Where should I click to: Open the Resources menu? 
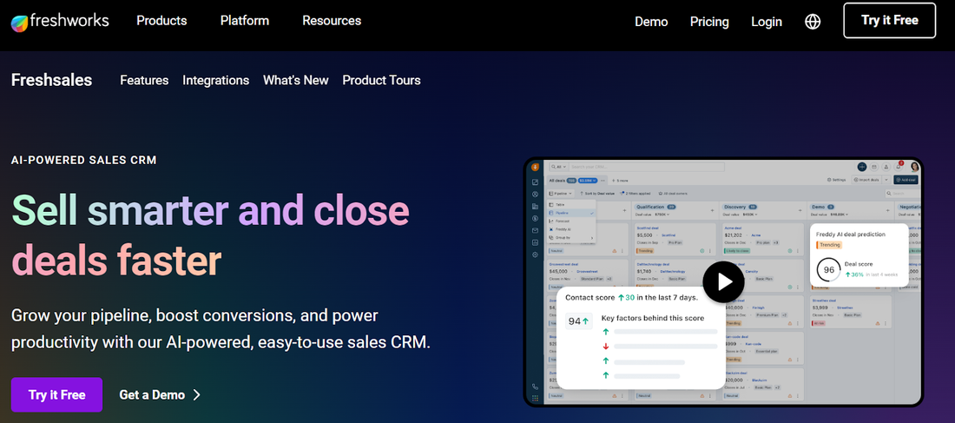coord(332,21)
